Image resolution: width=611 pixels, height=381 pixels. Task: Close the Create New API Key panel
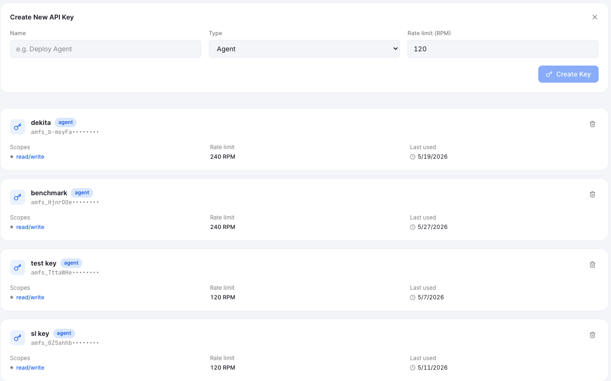pyautogui.click(x=595, y=17)
